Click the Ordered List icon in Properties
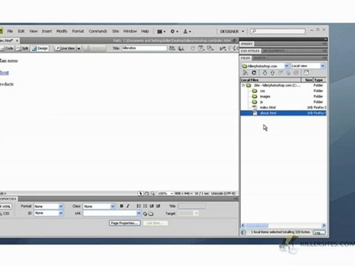 (145, 206)
